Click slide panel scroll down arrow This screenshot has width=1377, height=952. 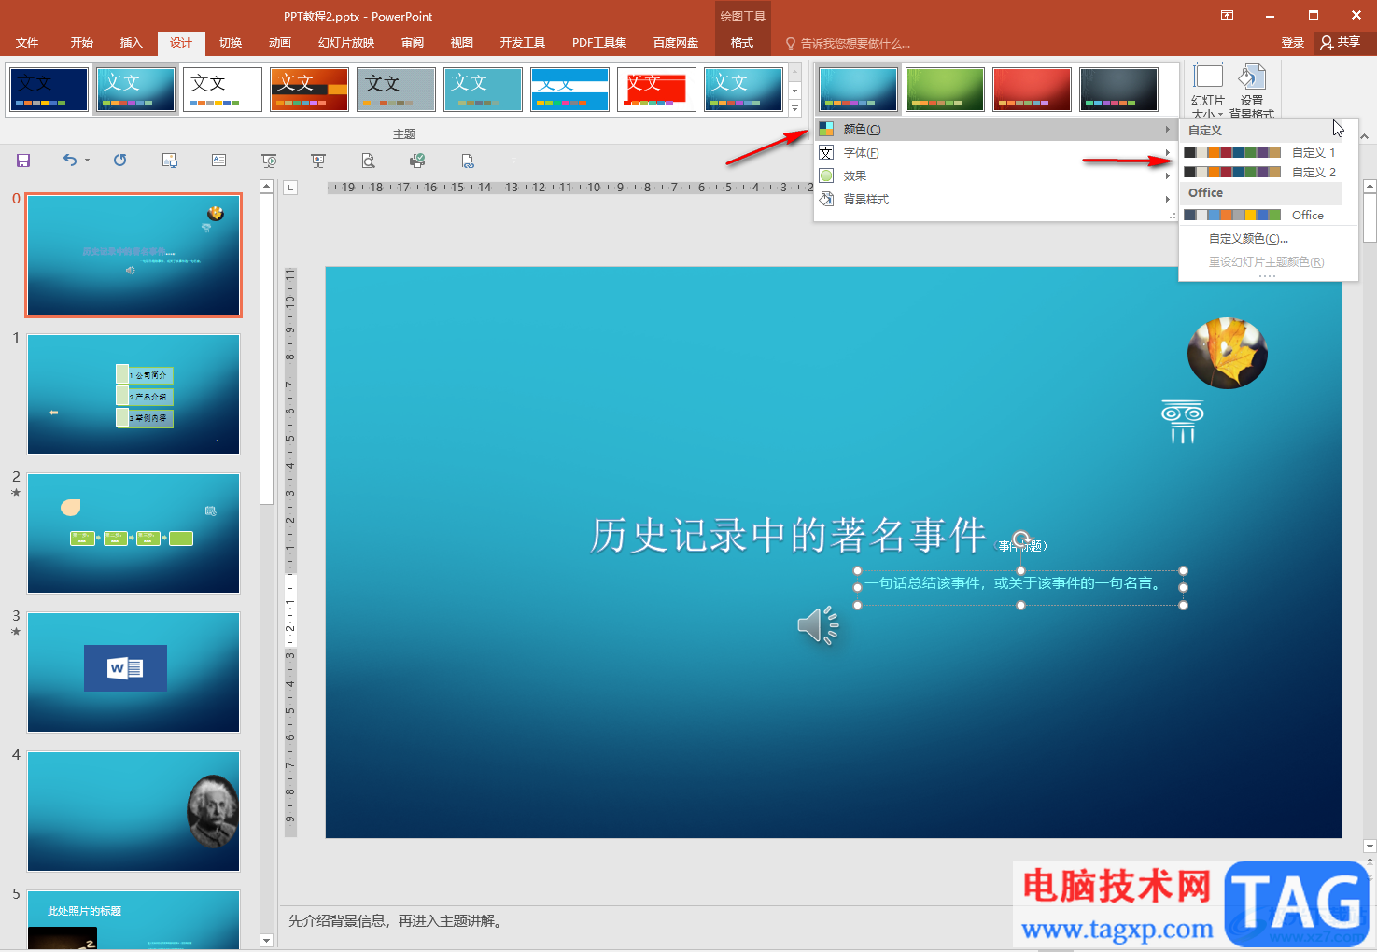click(266, 940)
